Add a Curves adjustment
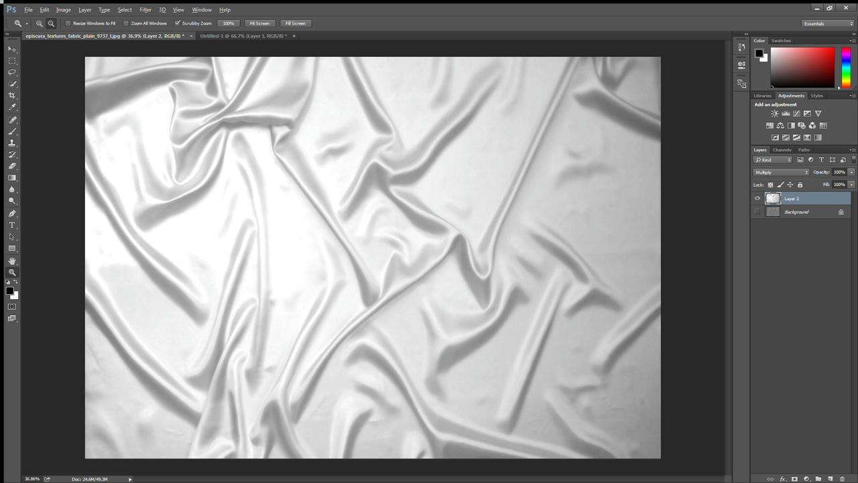The image size is (858, 483). [x=796, y=114]
